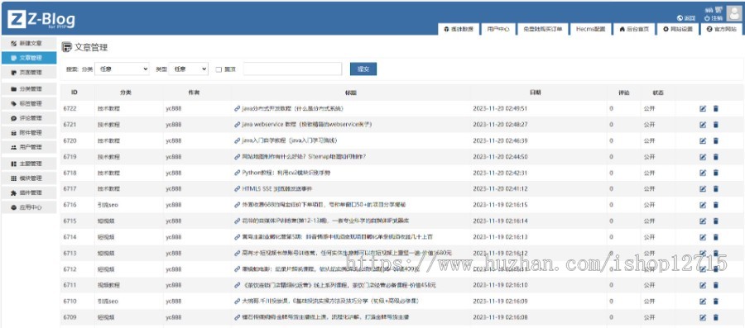Screen dimensions: 745x328
Task: Open 分类管理 in sidebar
Action: coord(28,88)
